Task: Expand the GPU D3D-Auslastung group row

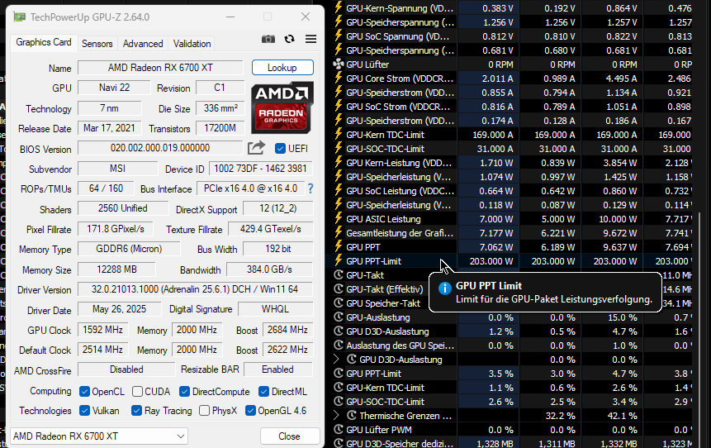Action: point(336,359)
